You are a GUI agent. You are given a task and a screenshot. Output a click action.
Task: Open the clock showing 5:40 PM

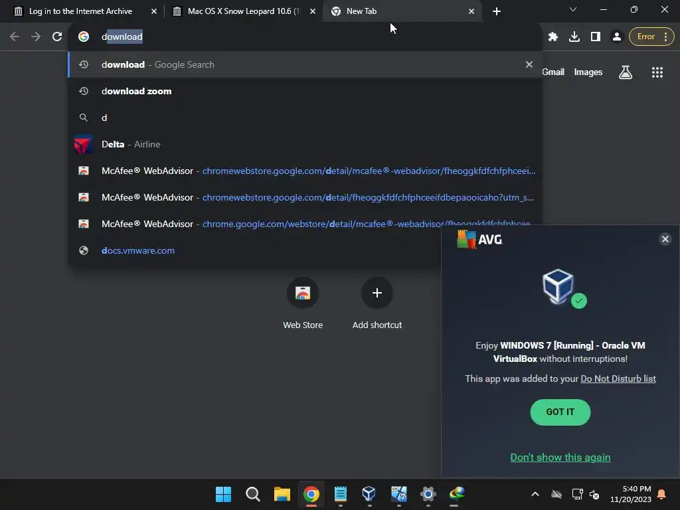coord(631,494)
